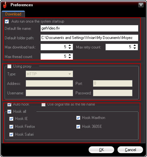Screen dimensions: 147x157
Task: Confirm settings with the OK button
Action: 101,150
